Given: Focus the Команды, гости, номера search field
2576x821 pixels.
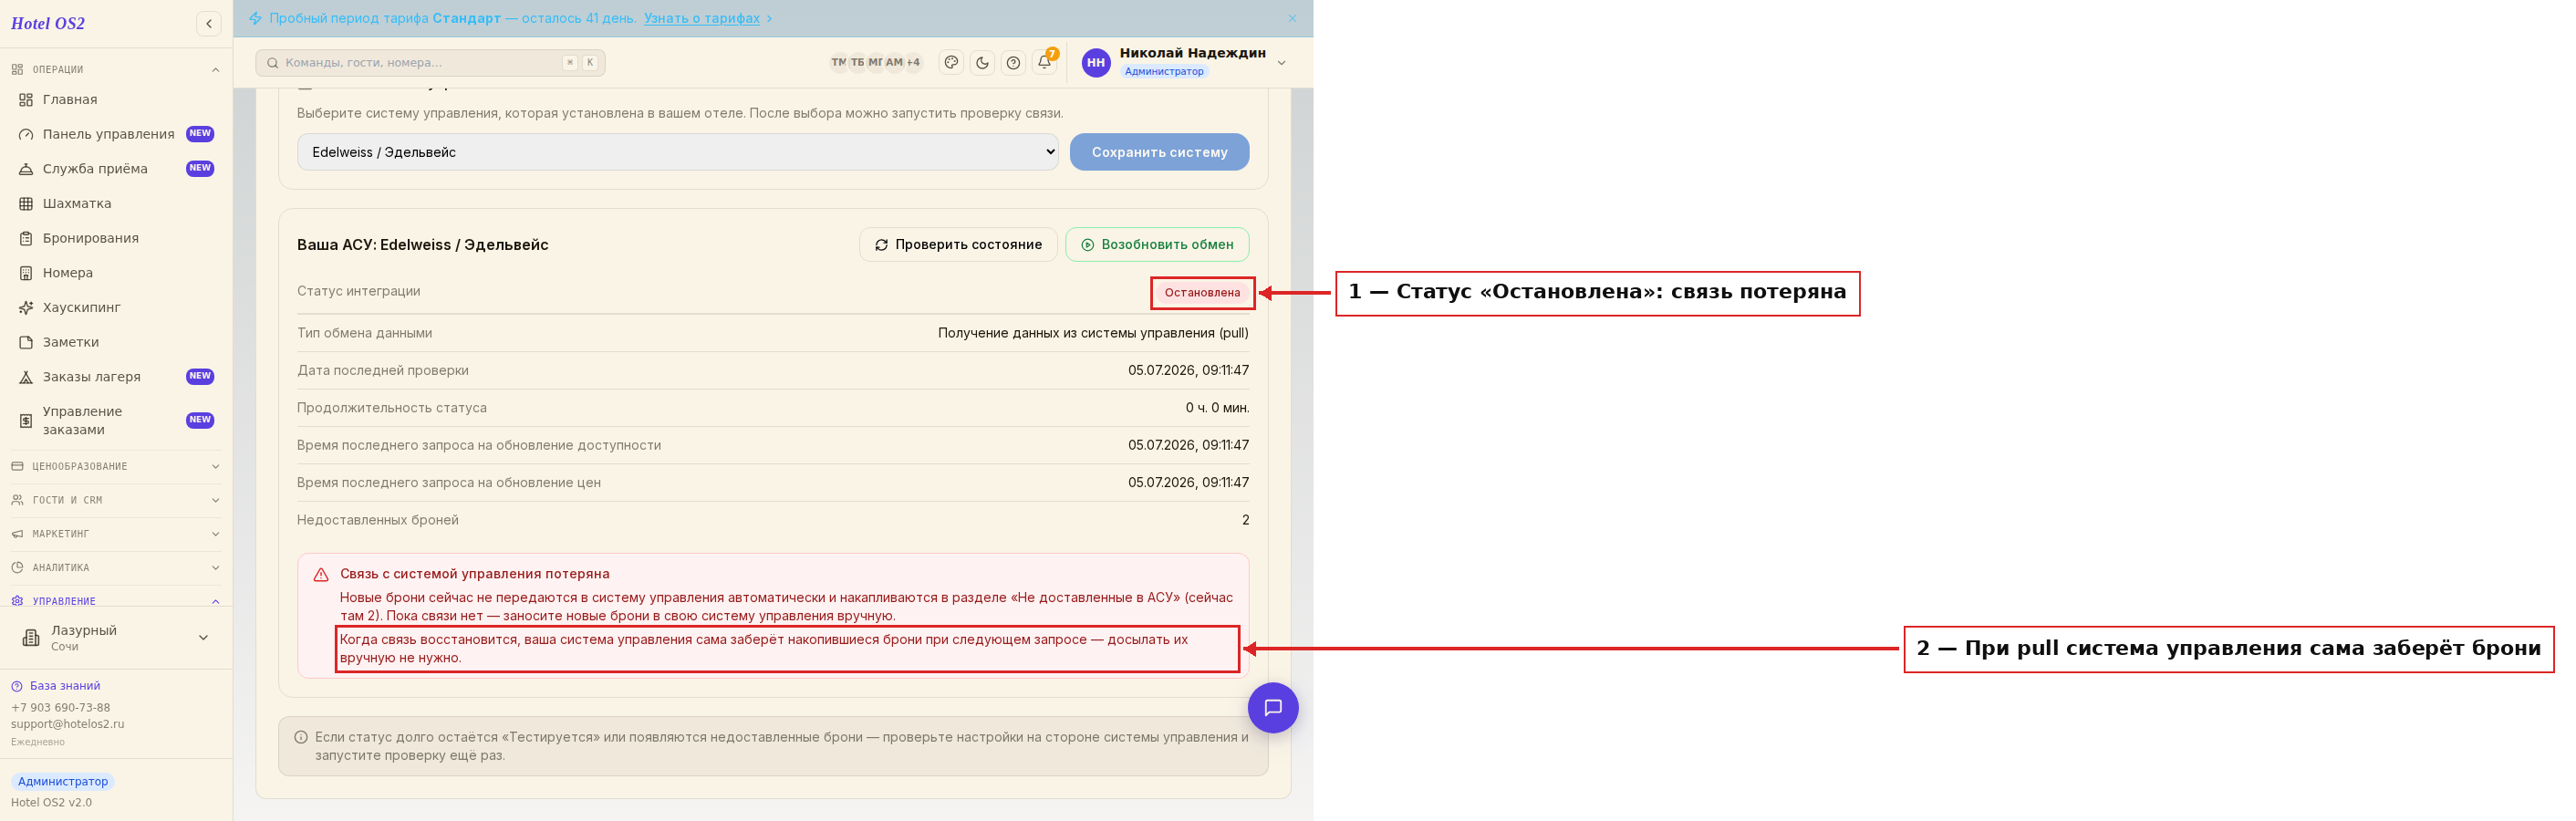Looking at the screenshot, I should coord(430,63).
